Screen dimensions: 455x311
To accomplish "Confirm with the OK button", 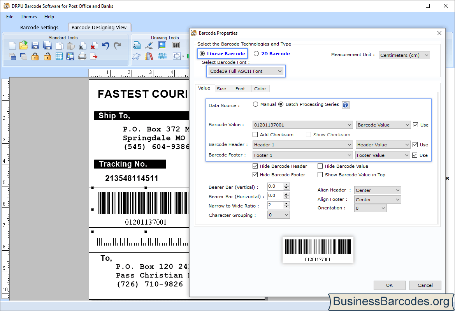I will 390,285.
